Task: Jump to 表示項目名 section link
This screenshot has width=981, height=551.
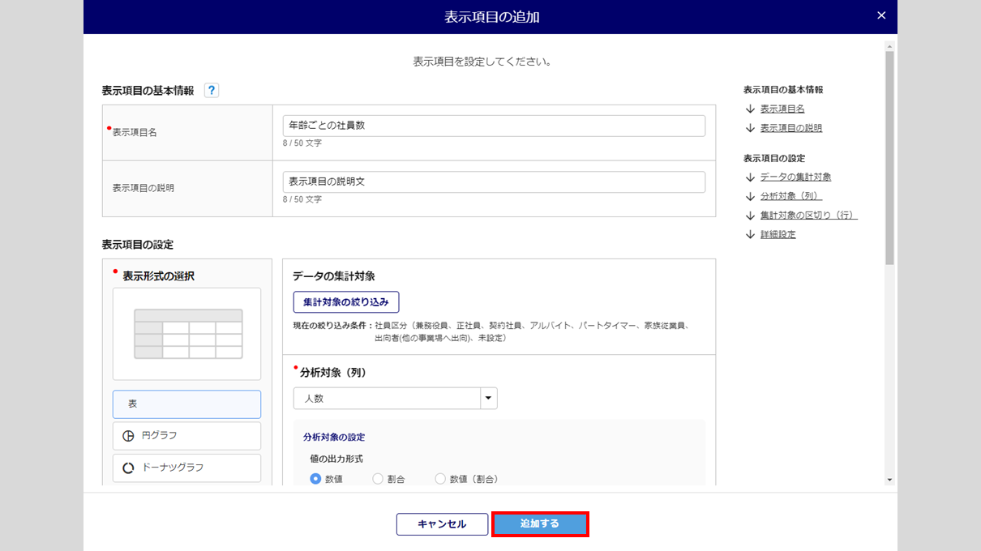Action: click(782, 109)
